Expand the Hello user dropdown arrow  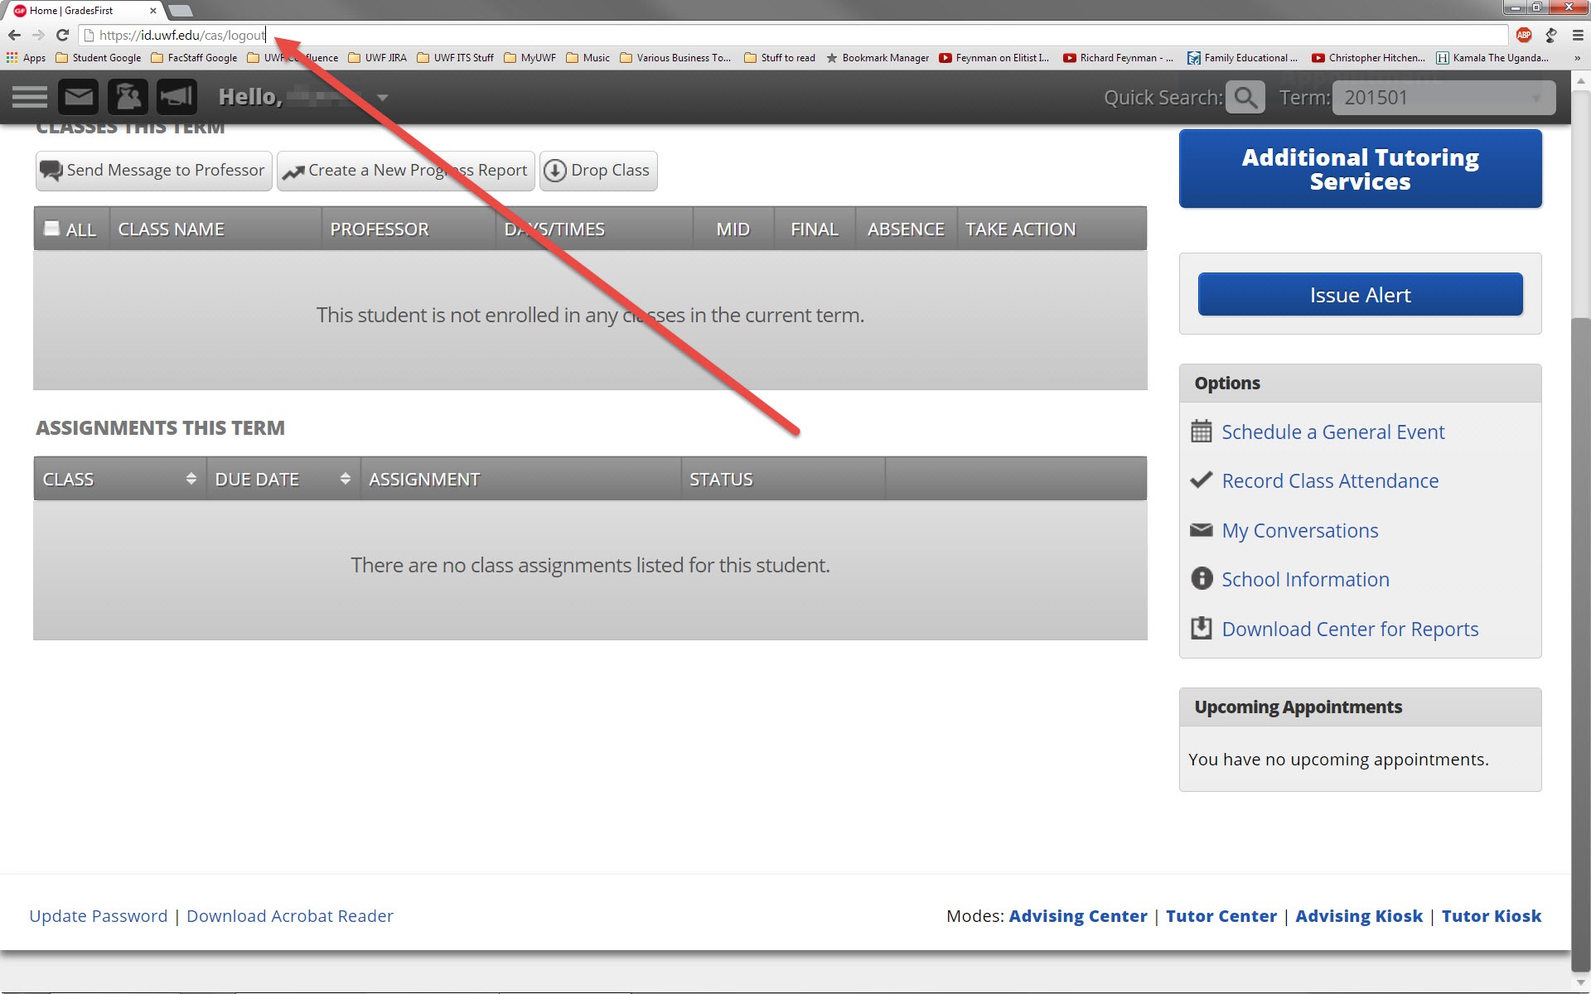[x=382, y=98]
